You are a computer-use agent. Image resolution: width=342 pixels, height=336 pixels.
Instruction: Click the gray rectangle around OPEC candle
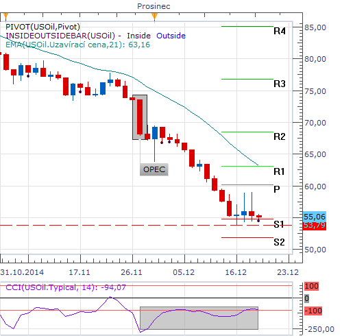point(140,117)
